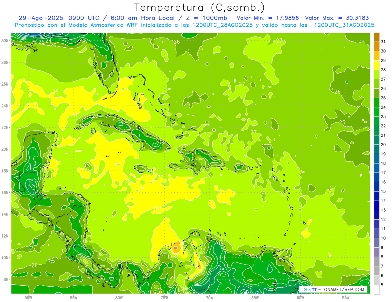Click the legend value '30'
The image size is (392, 302).
tap(384, 51)
